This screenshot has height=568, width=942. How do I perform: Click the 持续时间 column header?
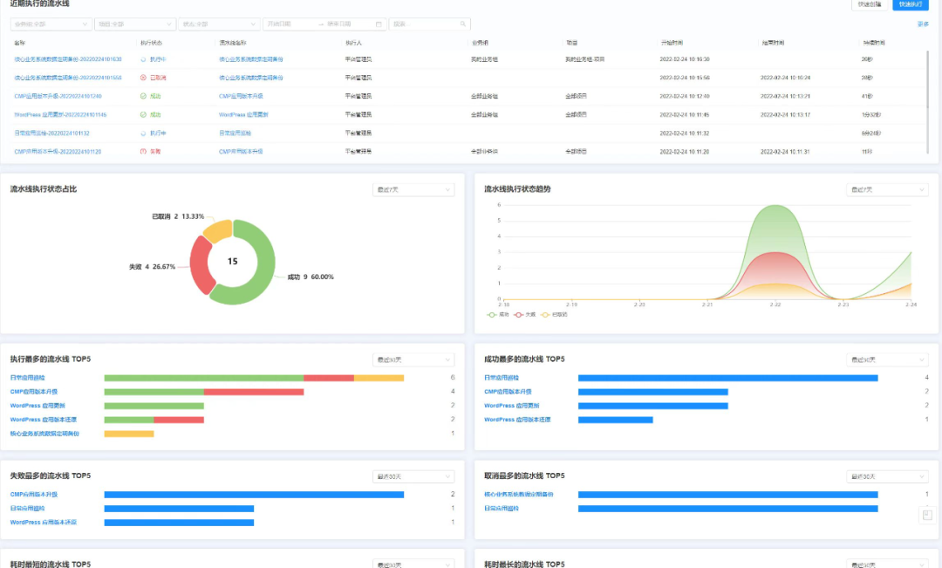coord(873,43)
